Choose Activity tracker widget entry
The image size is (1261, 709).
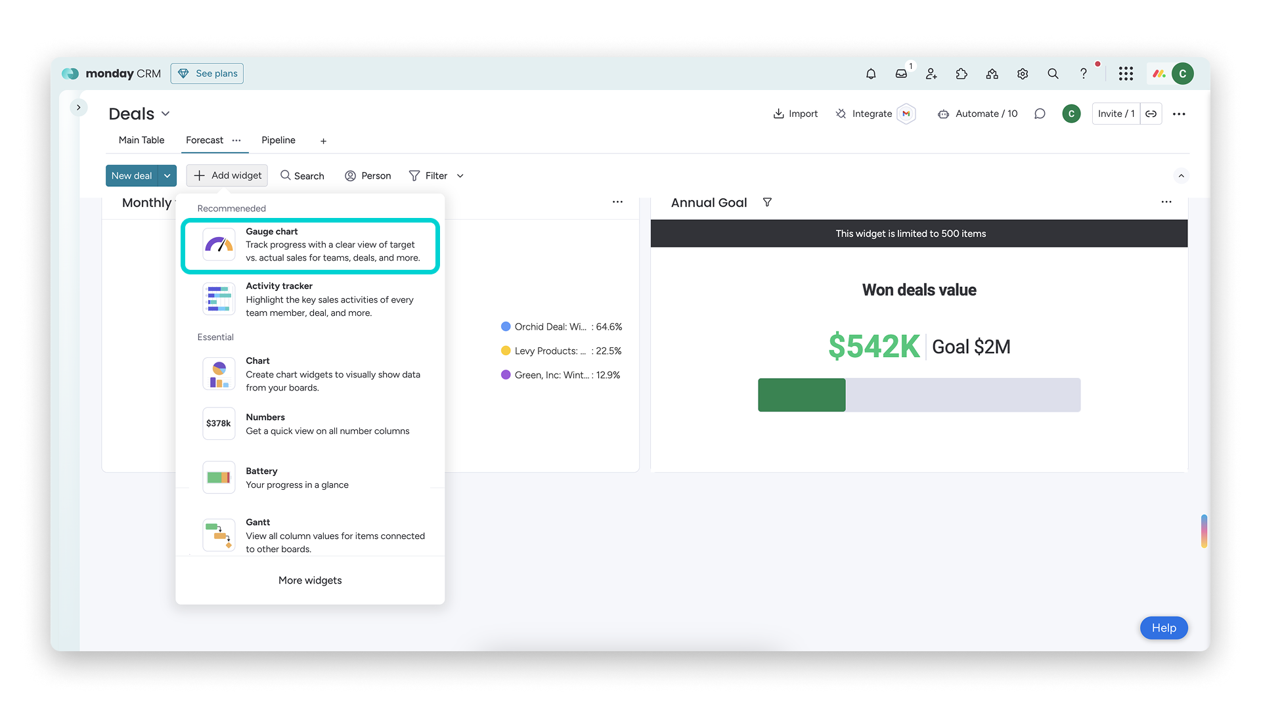click(310, 299)
